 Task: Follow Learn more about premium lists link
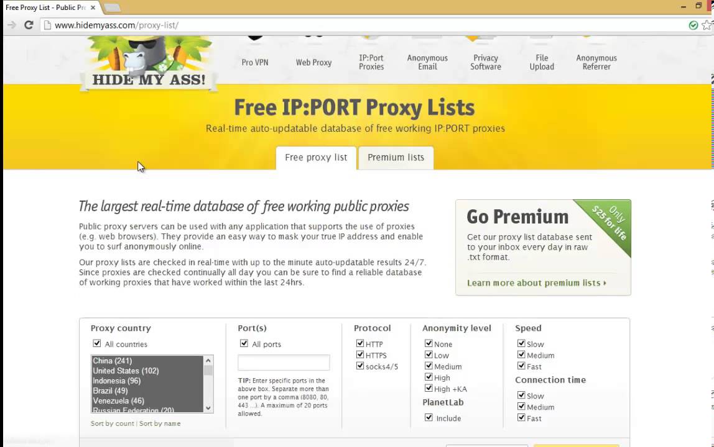click(537, 283)
